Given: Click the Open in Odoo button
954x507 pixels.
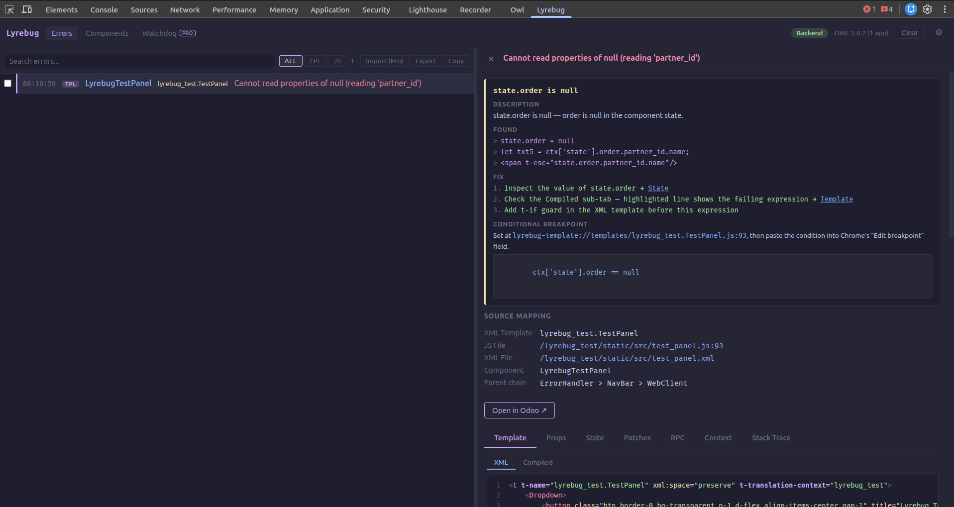Looking at the screenshot, I should coord(520,410).
